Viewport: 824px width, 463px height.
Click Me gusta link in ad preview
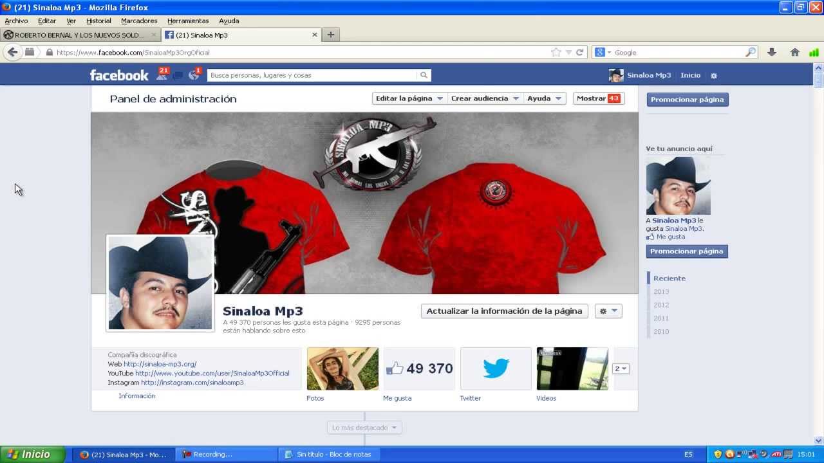[x=671, y=237]
